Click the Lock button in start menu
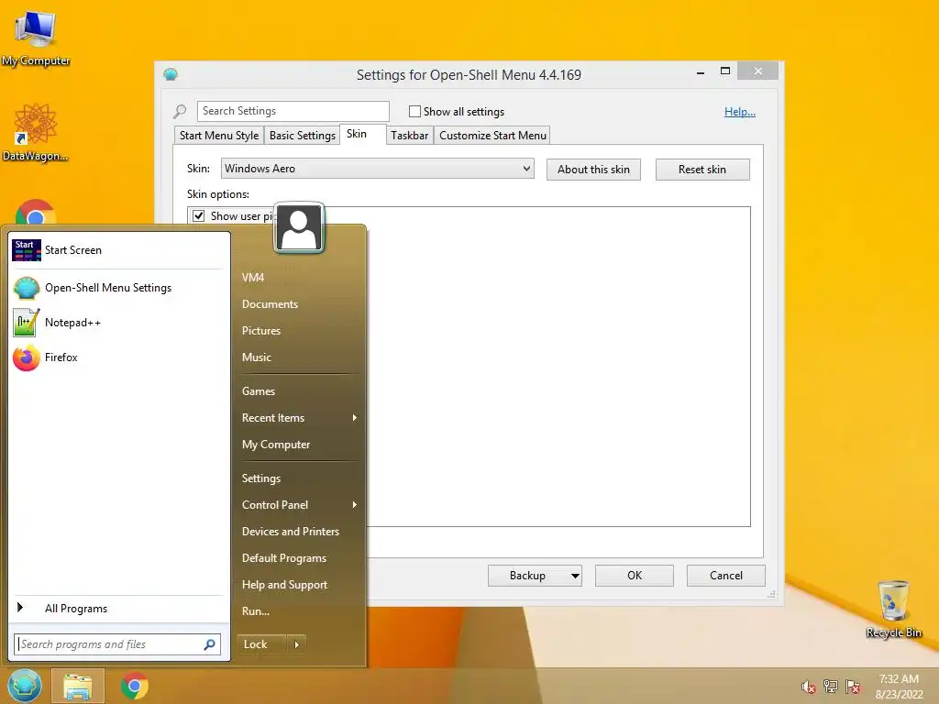The image size is (939, 704). click(x=261, y=644)
